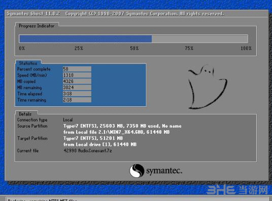Screen dimensions: 272x201
Task: Click the symantec wordmark text
Action: [164, 171]
